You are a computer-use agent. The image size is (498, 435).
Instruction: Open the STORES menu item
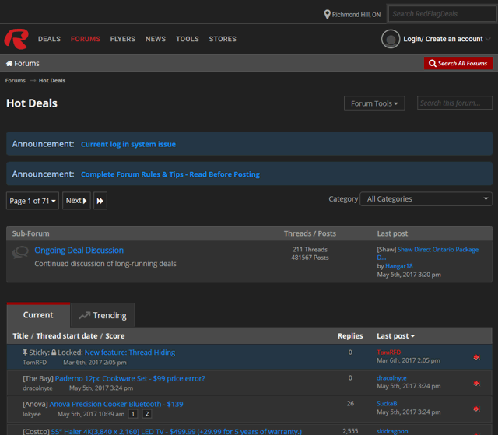[x=223, y=39]
